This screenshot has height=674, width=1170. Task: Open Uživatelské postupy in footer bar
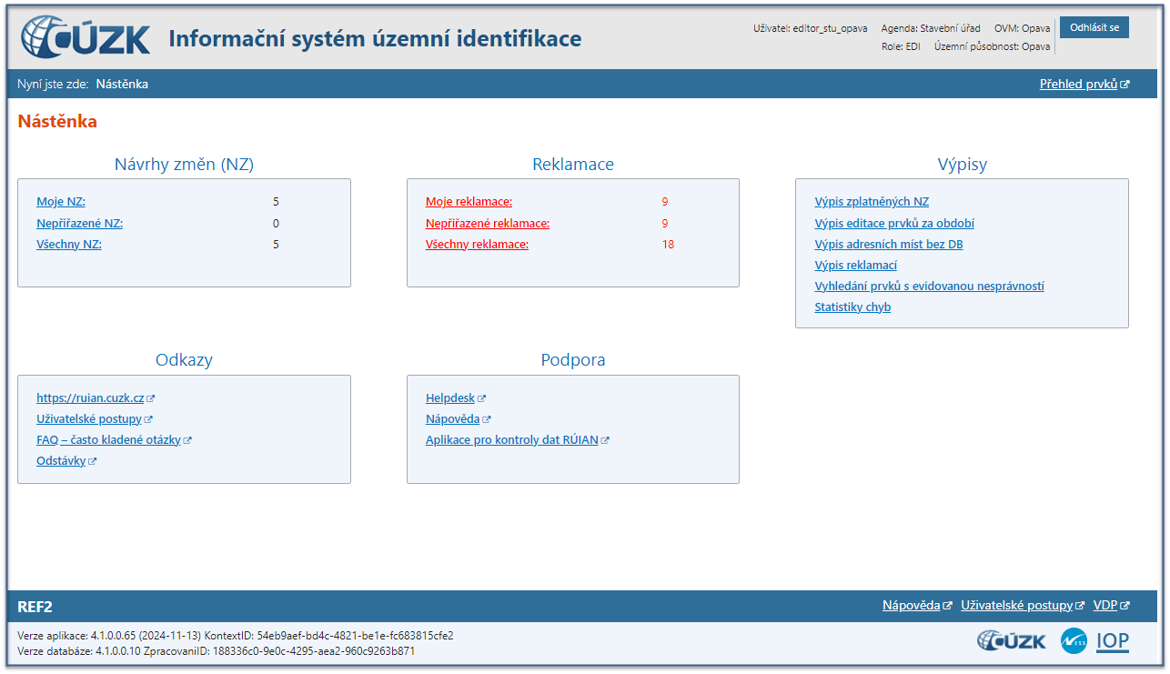tap(1016, 606)
